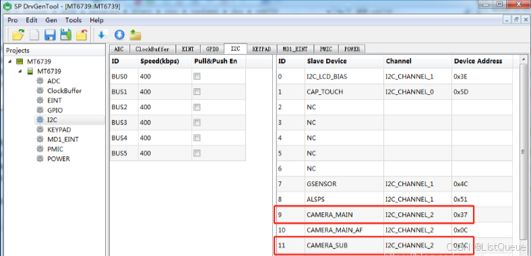Select the PMIC gear icon in tree
Viewport: 531px width, 256px height.
[40, 149]
